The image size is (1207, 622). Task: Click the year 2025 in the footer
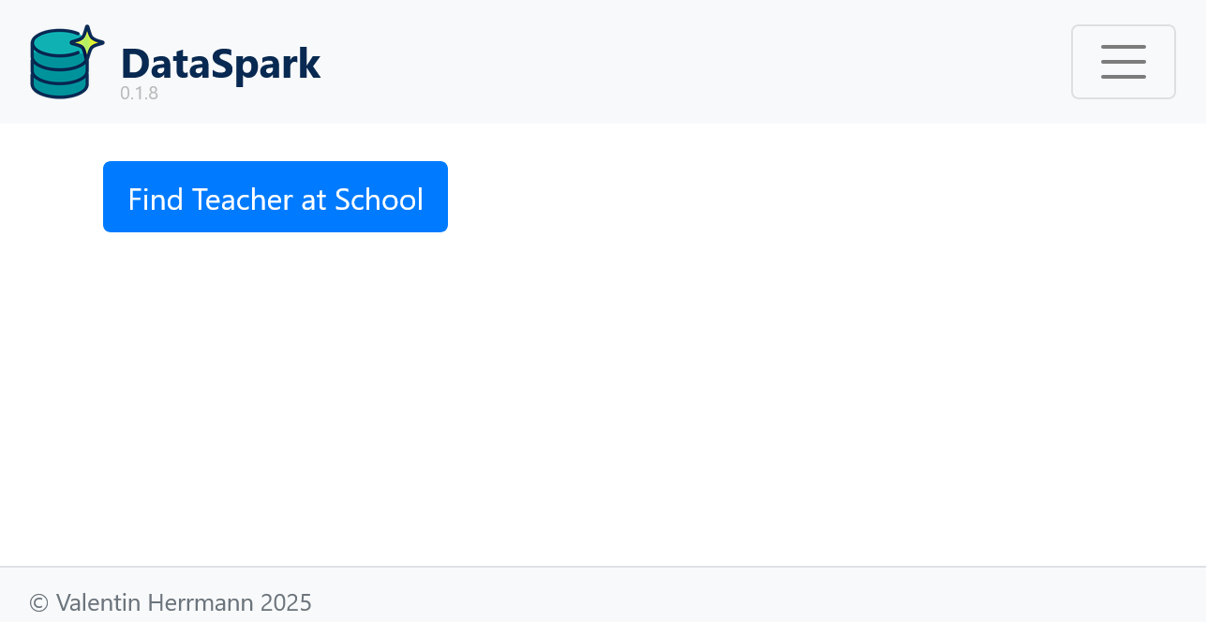tap(286, 602)
